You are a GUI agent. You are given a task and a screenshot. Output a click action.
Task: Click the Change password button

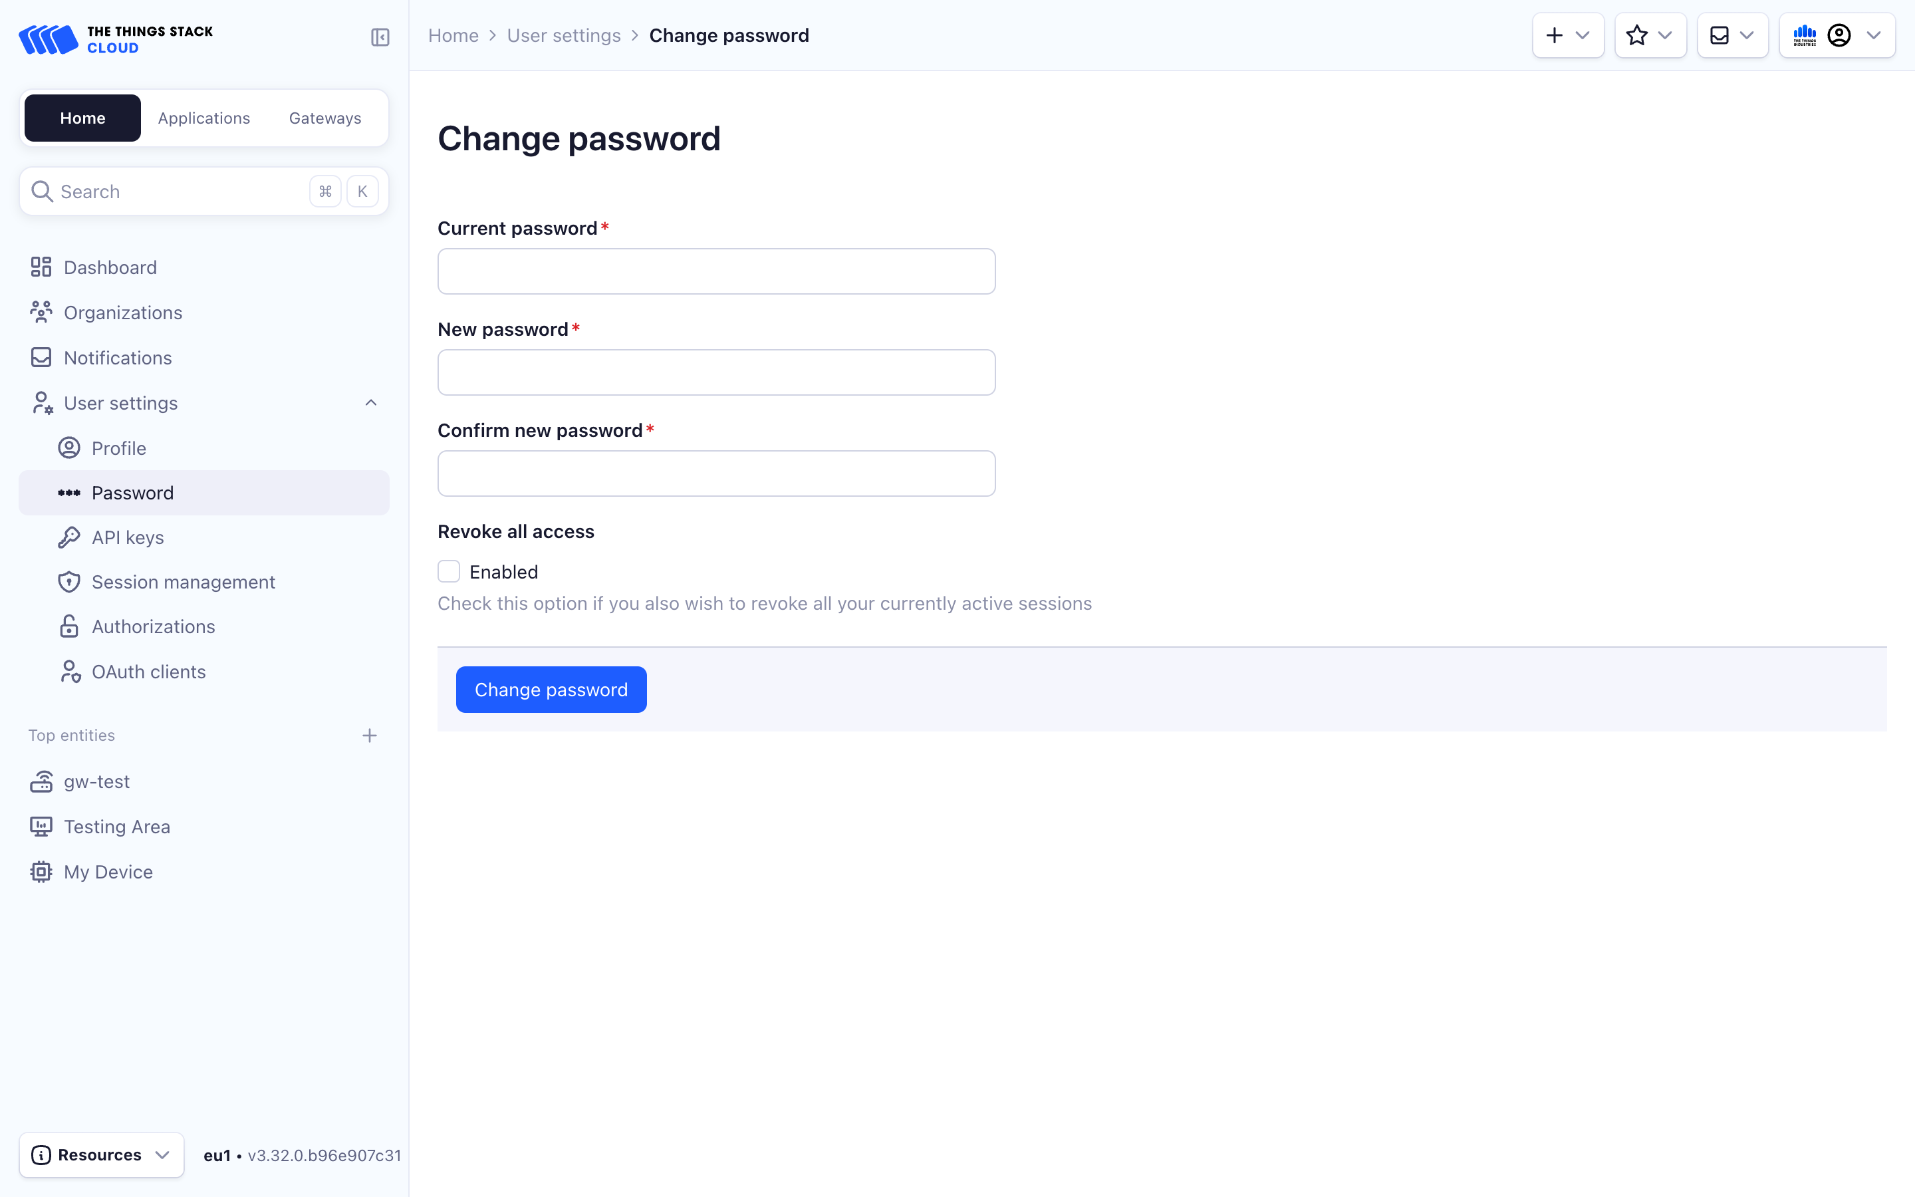(x=551, y=689)
